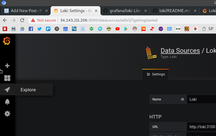
Task: Open the YouTube bookmark
Action: pyautogui.click(x=117, y=29)
